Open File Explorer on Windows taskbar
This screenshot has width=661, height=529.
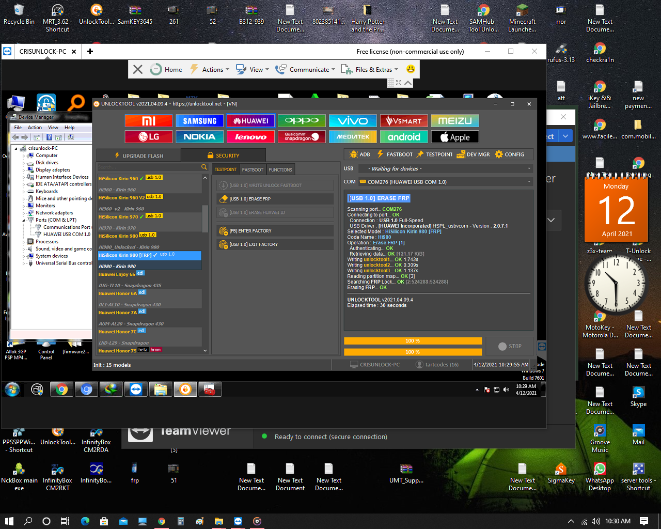[x=218, y=521]
